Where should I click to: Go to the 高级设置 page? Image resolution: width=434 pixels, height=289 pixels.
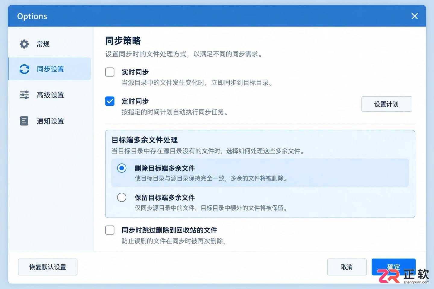[x=50, y=95]
